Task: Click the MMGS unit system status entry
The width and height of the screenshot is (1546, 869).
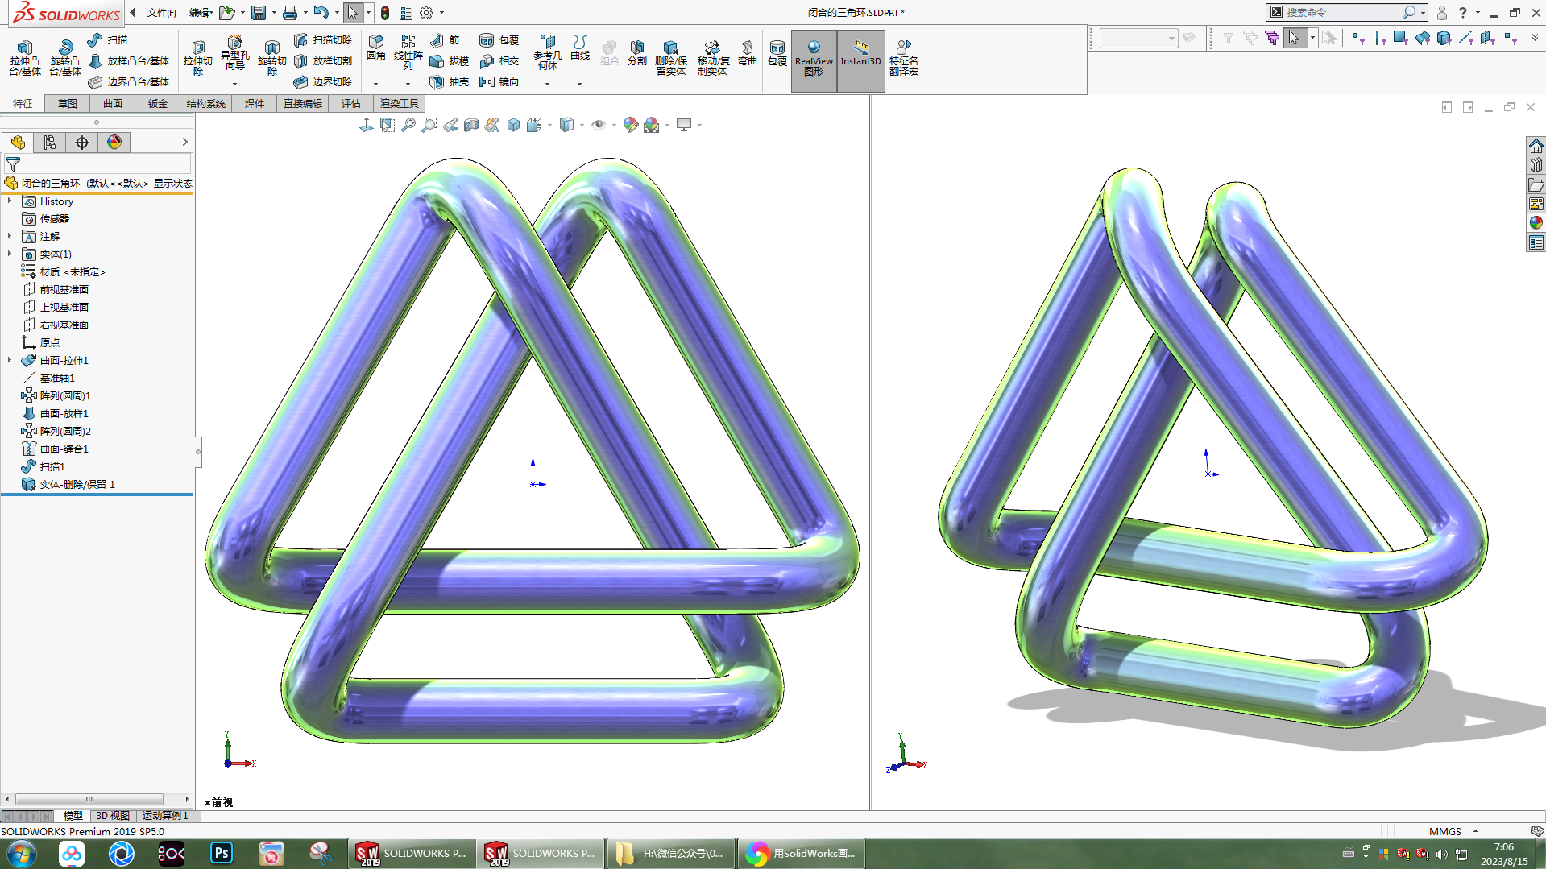Action: pyautogui.click(x=1445, y=831)
